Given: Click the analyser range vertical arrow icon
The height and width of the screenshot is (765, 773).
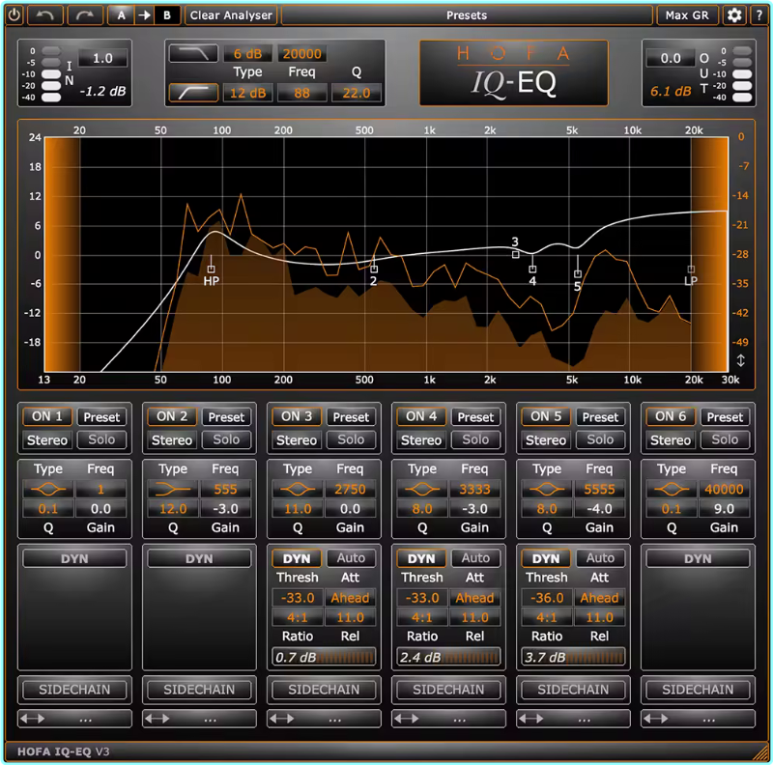Looking at the screenshot, I should [x=740, y=361].
